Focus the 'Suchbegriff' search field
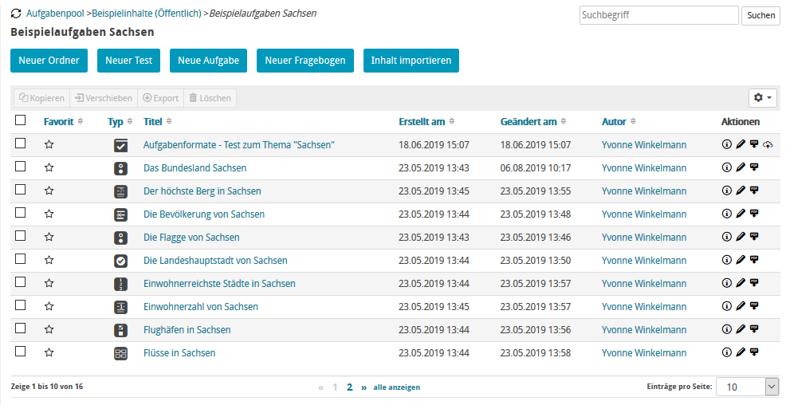 658,15
